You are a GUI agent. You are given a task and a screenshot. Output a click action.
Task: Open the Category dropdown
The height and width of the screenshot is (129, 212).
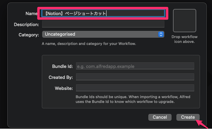[x=103, y=34]
